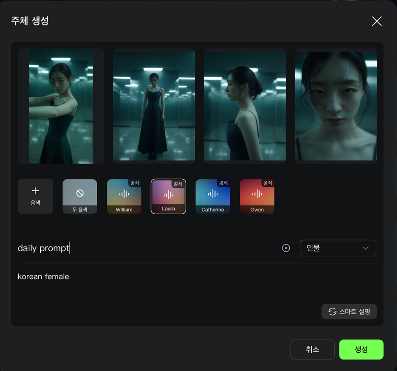Close the 주체 생성 dialog
The height and width of the screenshot is (371, 397).
click(x=376, y=21)
